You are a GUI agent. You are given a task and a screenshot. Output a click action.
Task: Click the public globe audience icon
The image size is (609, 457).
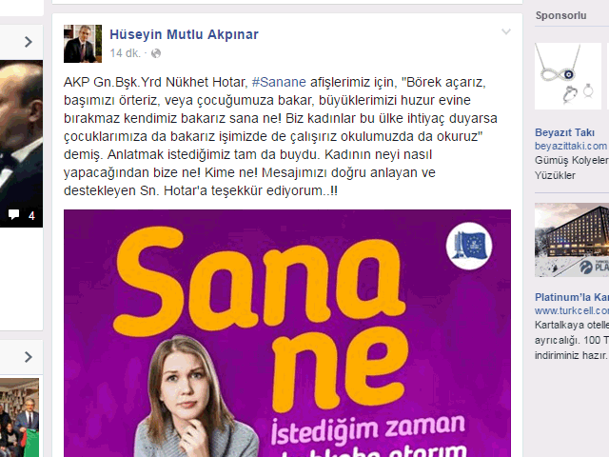[156, 53]
